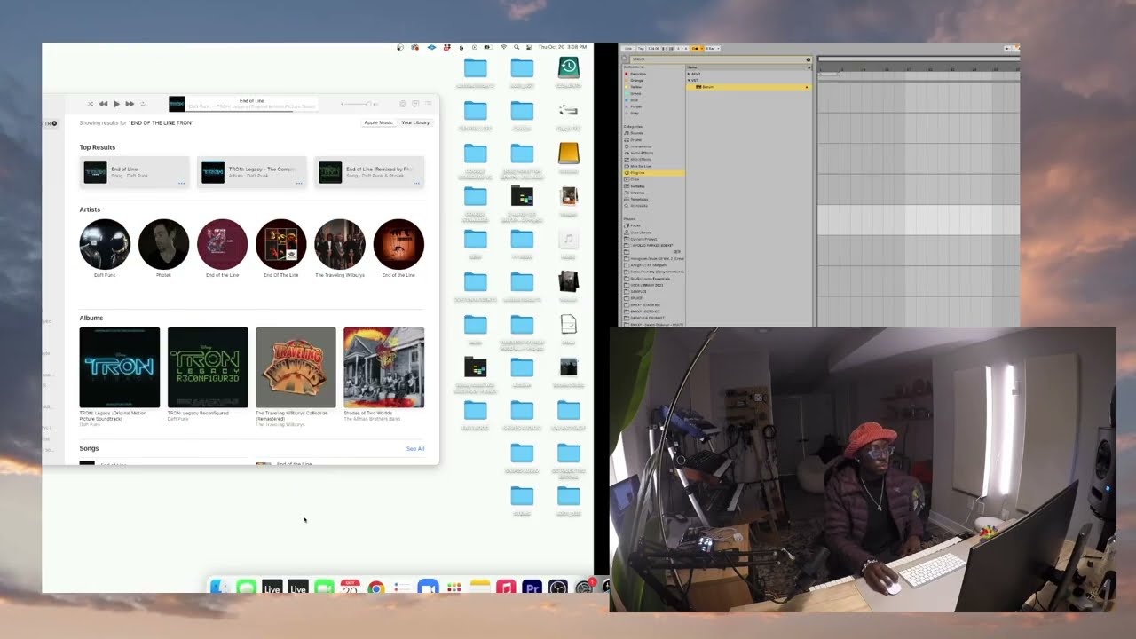Open End of Line Remixed top result

[x=369, y=171]
